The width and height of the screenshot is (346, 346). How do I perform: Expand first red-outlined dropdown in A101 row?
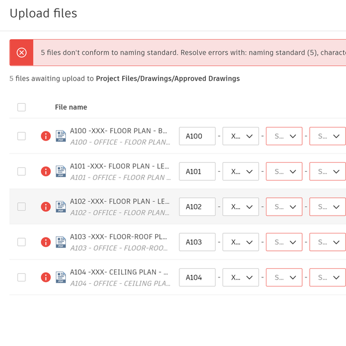[284, 171]
